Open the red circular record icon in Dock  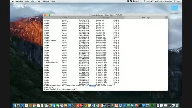(117, 105)
